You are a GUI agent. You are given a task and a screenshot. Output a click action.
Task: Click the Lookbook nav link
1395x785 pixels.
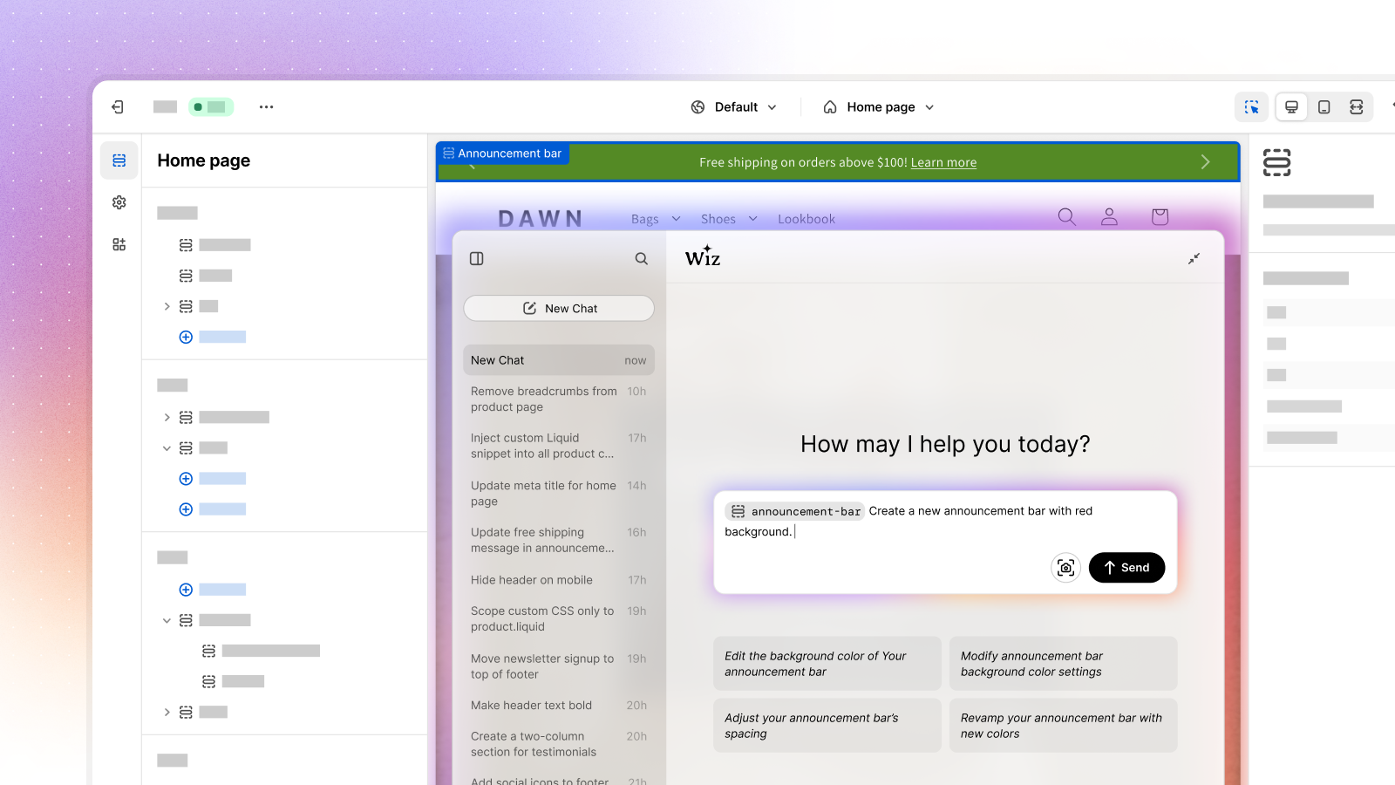(806, 219)
